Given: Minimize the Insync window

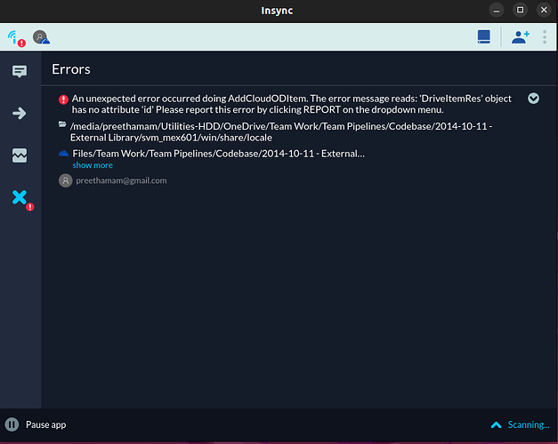Looking at the screenshot, I should [497, 11].
